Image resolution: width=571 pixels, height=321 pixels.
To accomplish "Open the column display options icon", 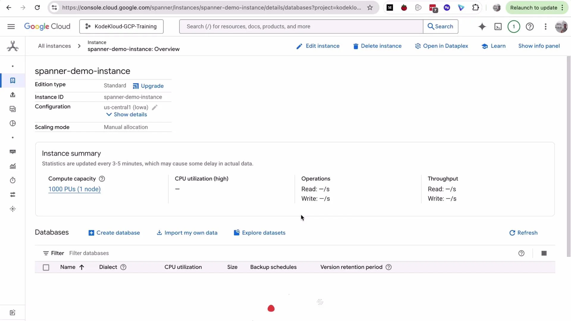I will (544, 253).
